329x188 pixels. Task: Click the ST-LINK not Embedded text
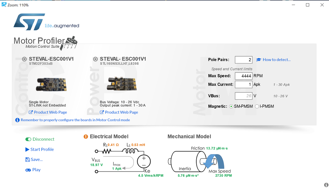coord(47,106)
